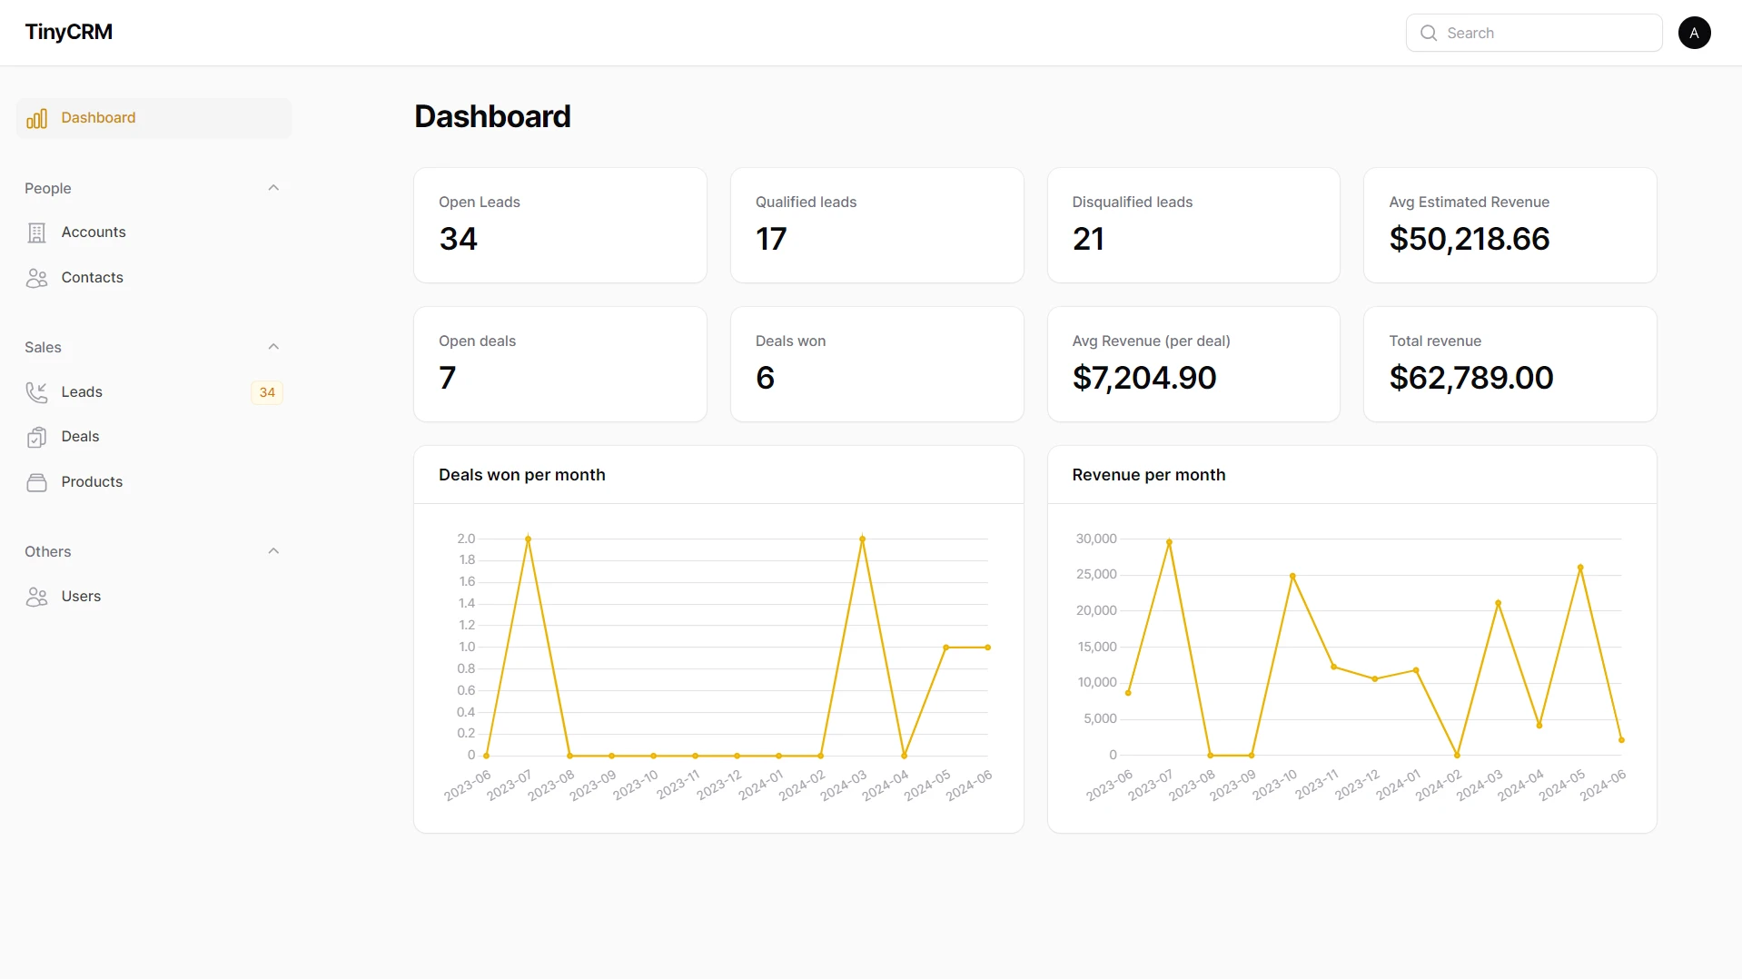Open the Products sidebar link

pos(153,482)
